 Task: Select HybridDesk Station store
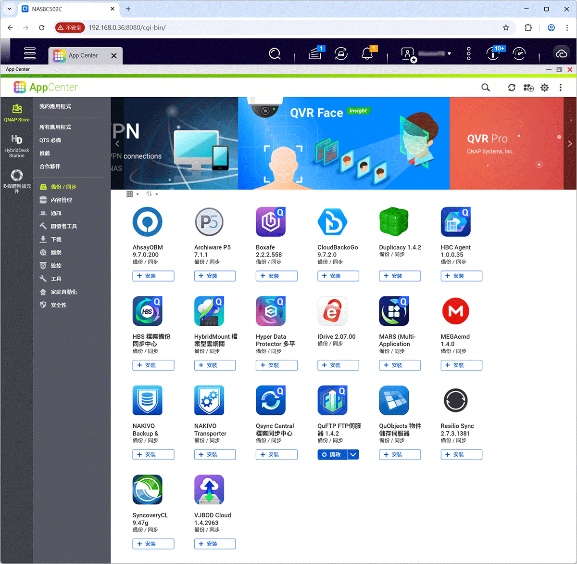pos(17,146)
